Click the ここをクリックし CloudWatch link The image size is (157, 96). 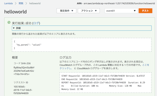(x=104, y=67)
